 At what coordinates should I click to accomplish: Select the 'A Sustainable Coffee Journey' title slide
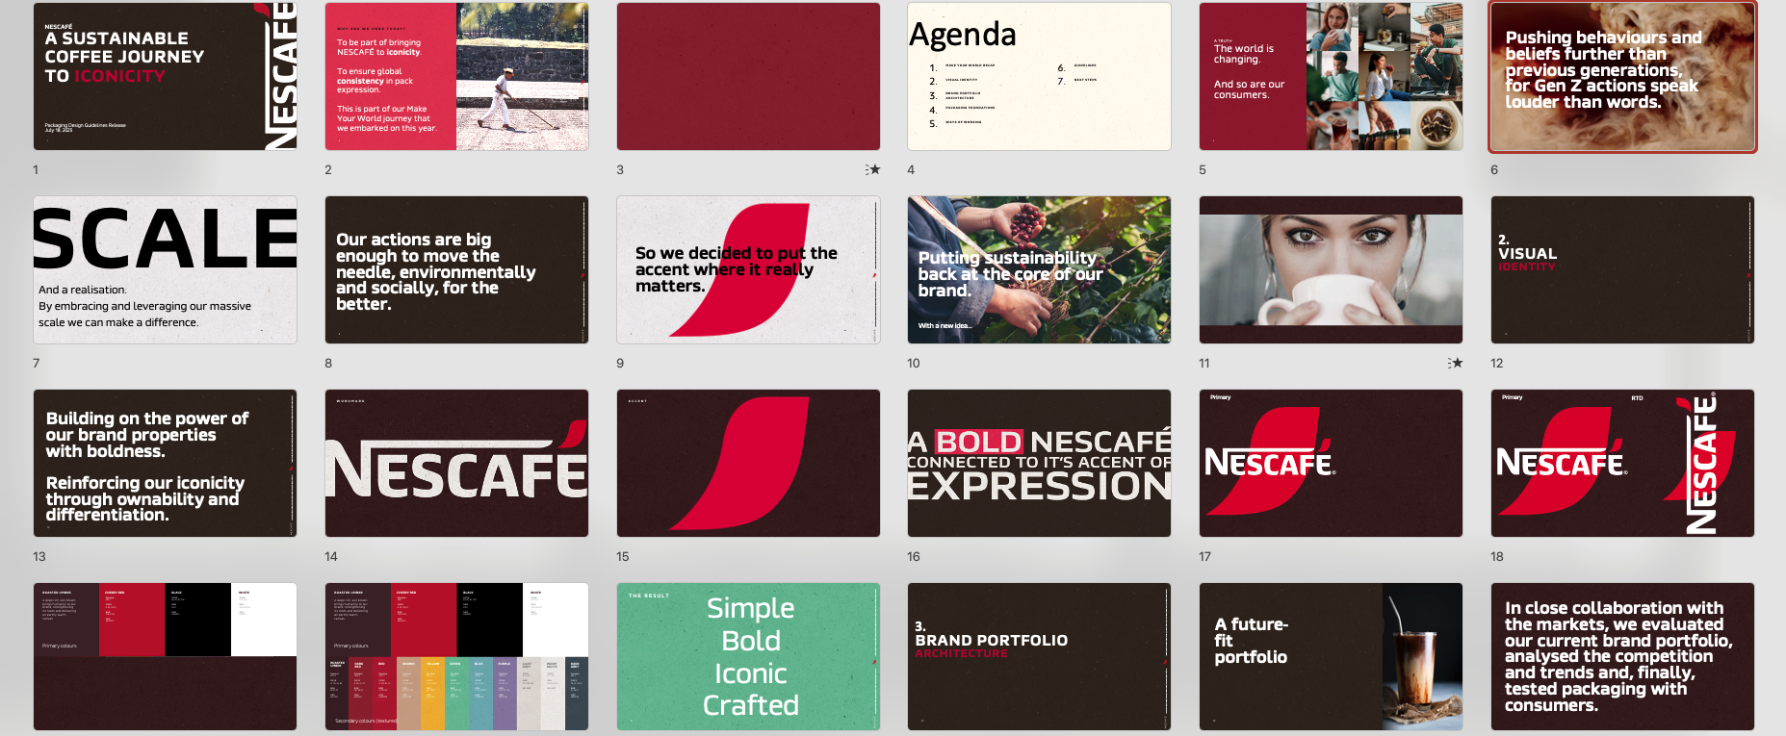pos(166,76)
